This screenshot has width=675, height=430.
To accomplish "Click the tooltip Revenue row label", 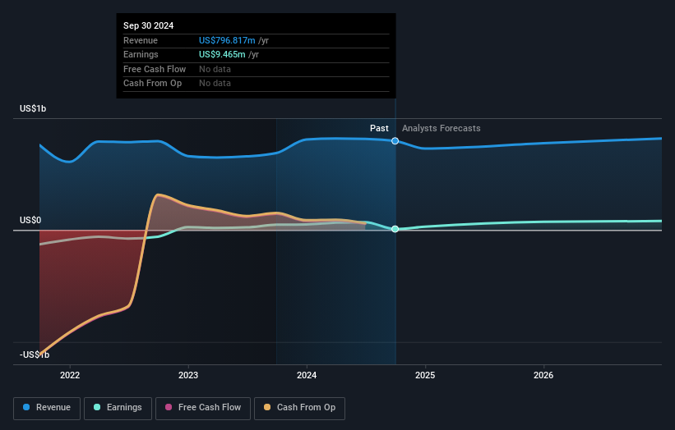I will click(141, 40).
